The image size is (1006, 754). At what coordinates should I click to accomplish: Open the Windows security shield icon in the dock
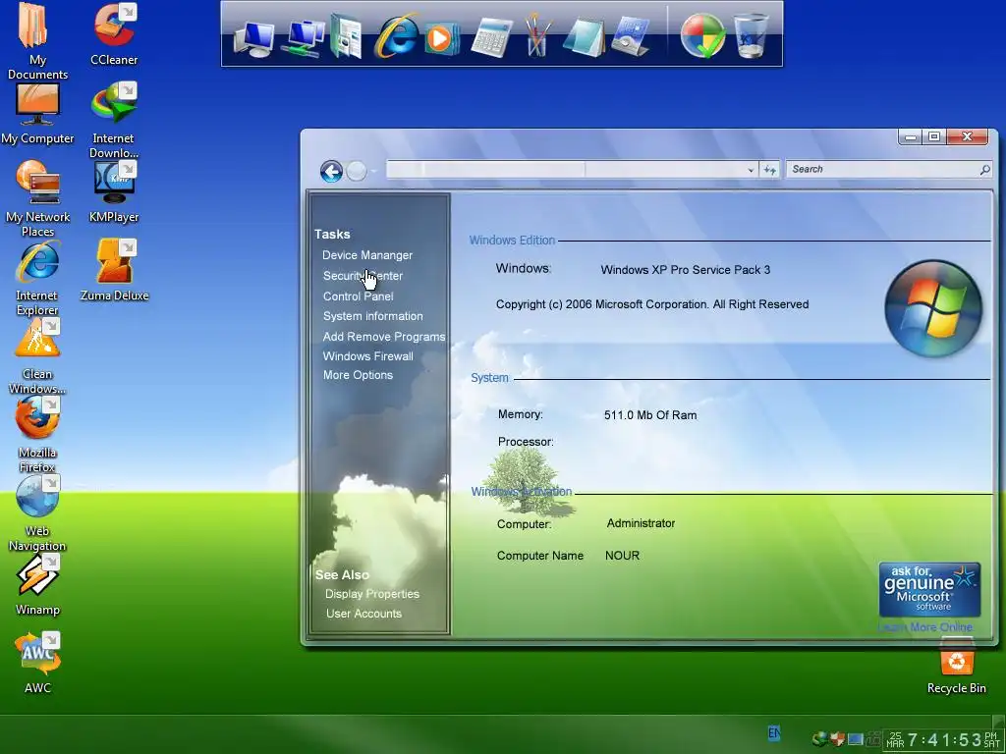(702, 36)
